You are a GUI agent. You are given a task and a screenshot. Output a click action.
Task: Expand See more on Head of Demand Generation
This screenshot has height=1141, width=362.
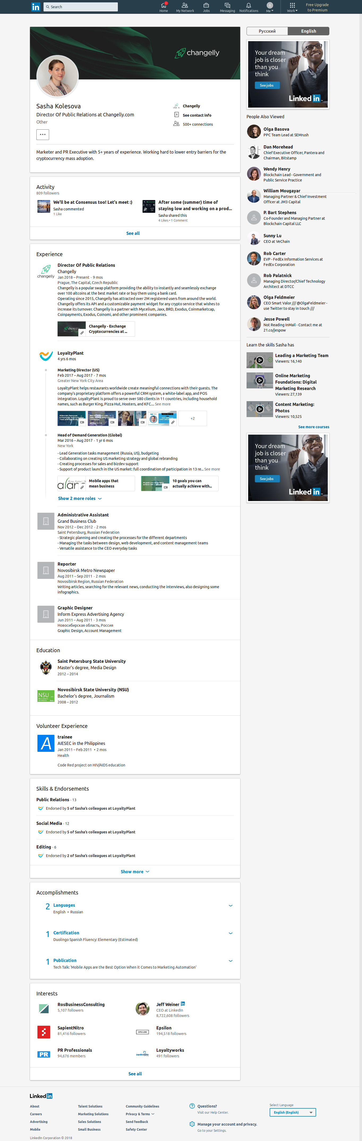212,469
